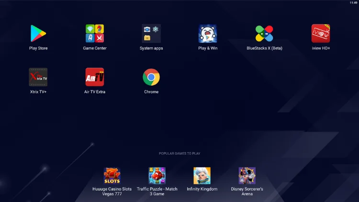
Task: Click the "Traffic Puzzle - Match 3 Game" label
Action: [157, 191]
